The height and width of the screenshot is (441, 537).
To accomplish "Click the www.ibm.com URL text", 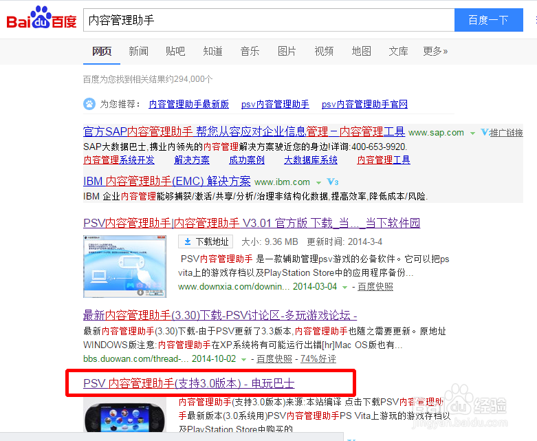I will click(282, 182).
